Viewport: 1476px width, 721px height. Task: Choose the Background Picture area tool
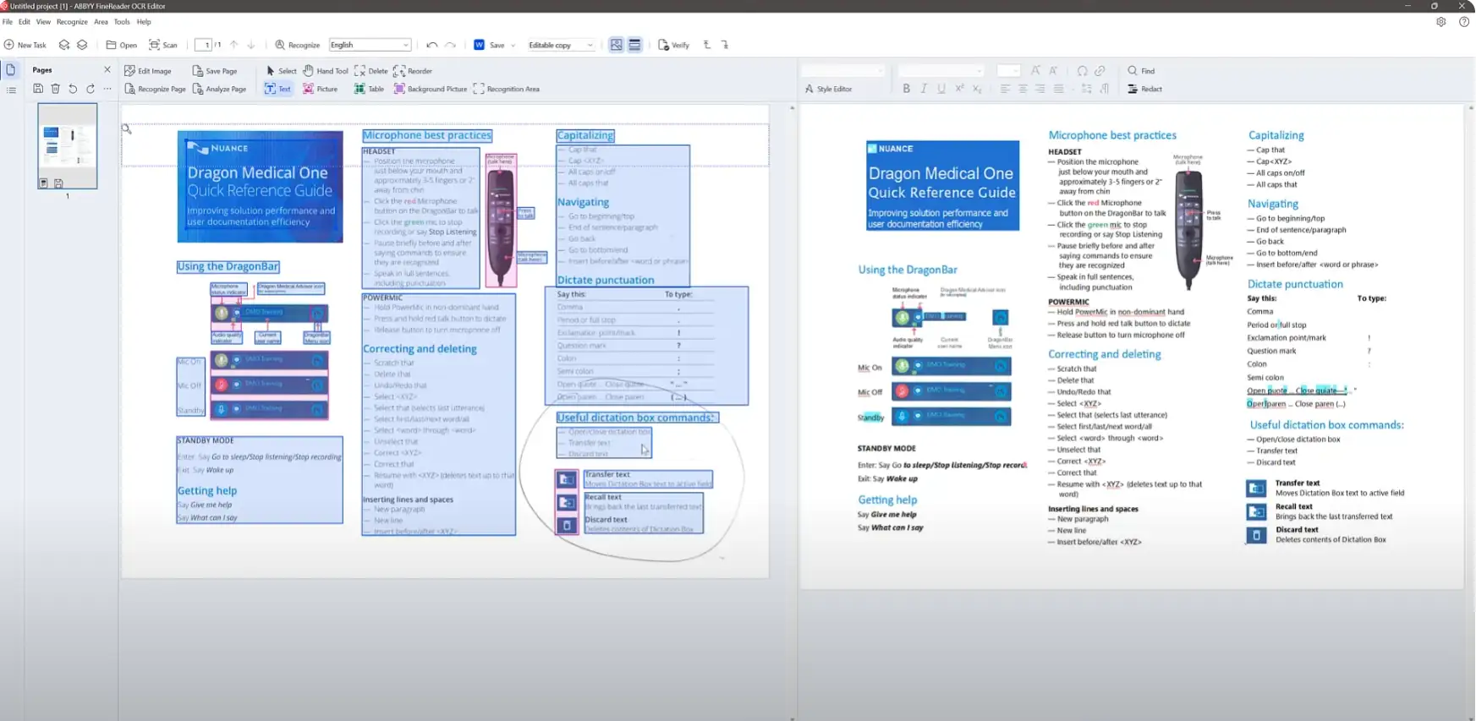430,89
